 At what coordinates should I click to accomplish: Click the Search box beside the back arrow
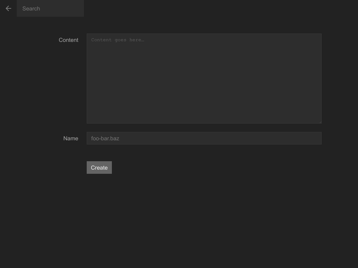point(50,8)
